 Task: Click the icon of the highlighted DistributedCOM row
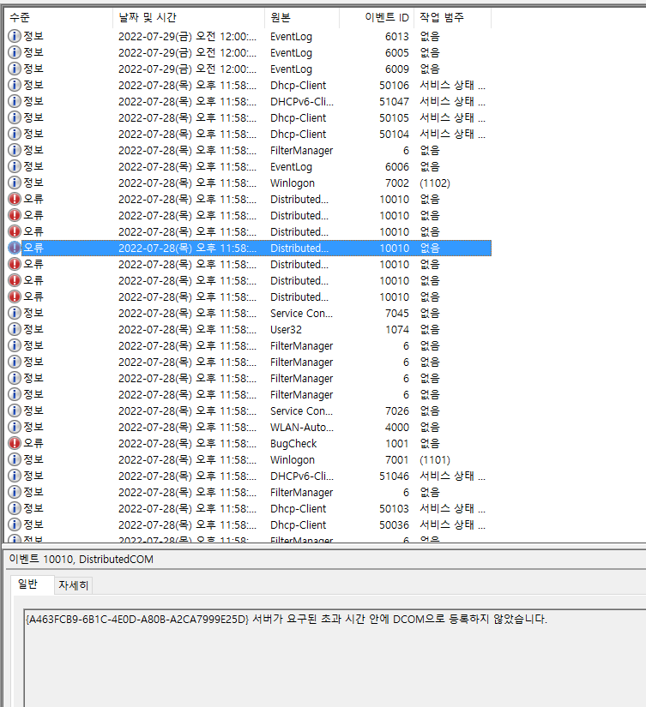tap(15, 248)
